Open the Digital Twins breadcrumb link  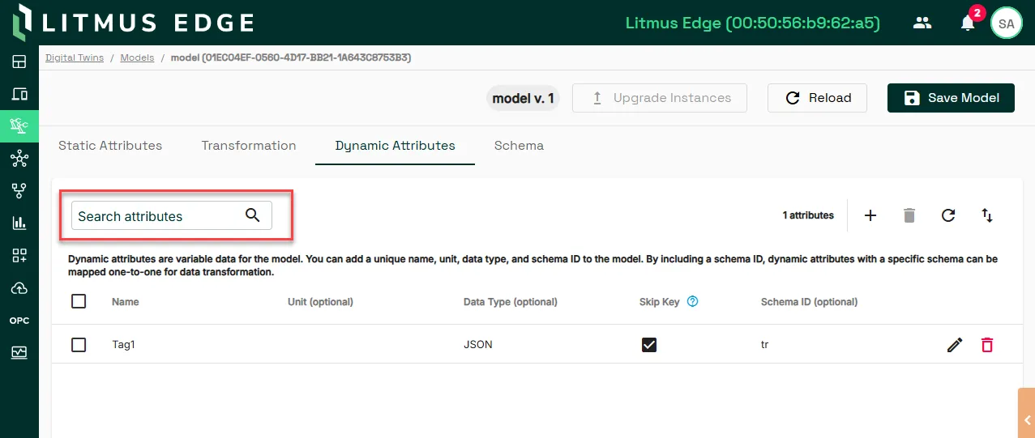(75, 58)
